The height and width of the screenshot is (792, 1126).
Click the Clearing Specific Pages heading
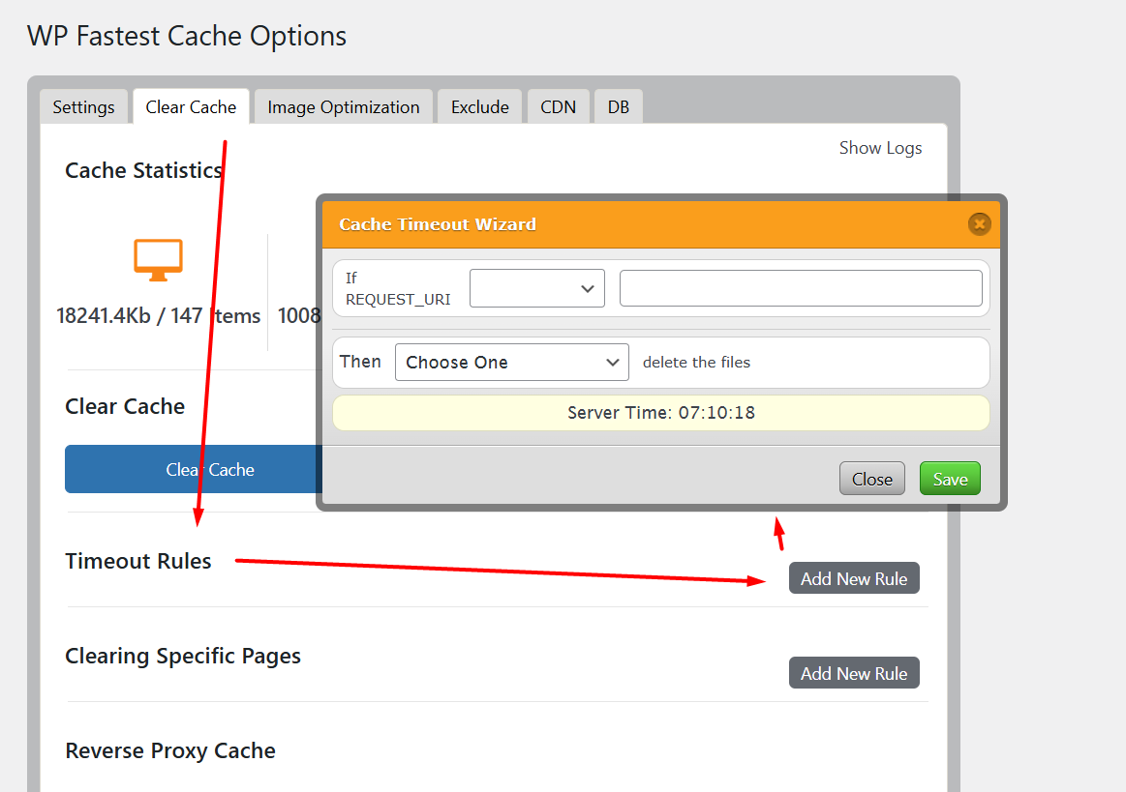182,657
